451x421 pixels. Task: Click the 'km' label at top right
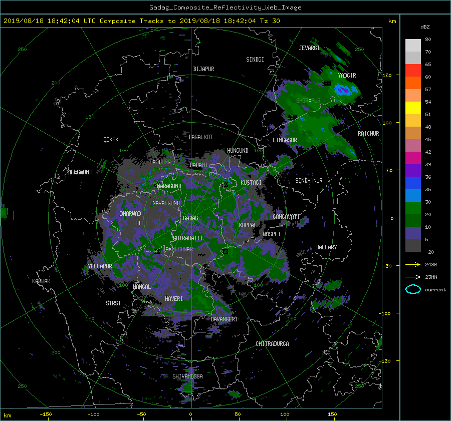(392, 21)
